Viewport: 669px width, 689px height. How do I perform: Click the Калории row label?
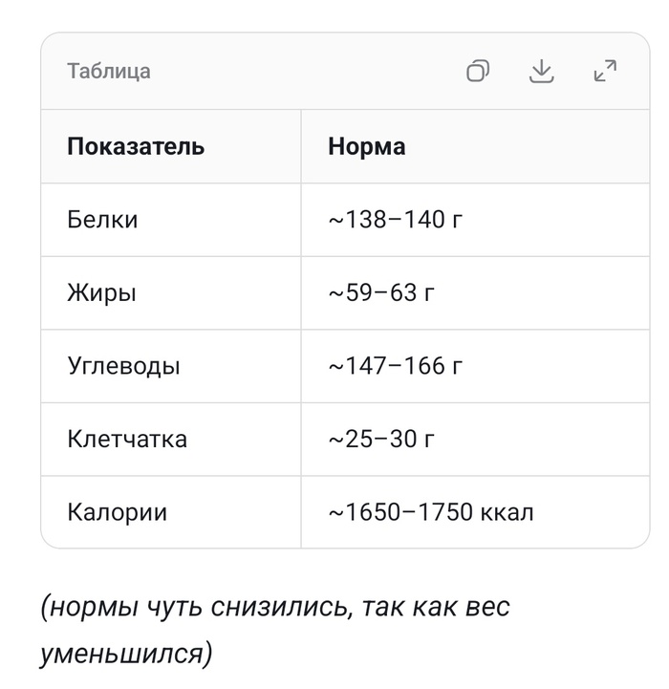pos(117,512)
